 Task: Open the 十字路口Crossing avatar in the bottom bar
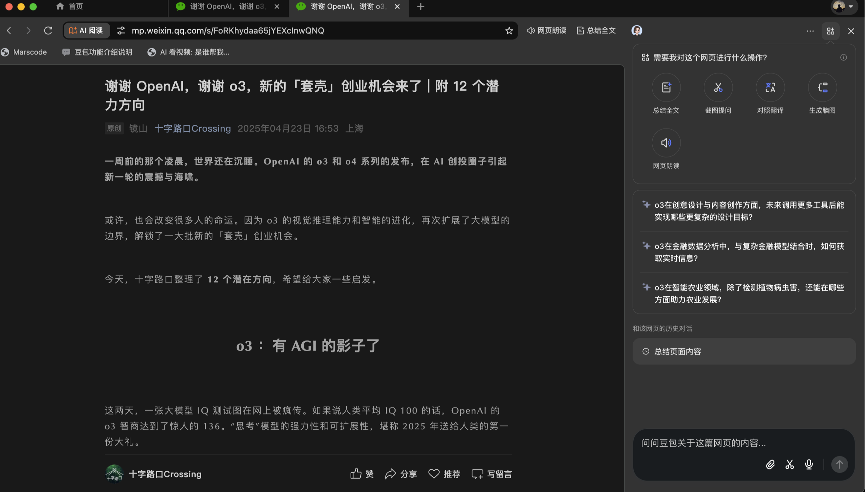pyautogui.click(x=114, y=474)
